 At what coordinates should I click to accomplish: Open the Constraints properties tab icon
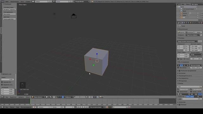pyautogui.click(x=193, y=22)
